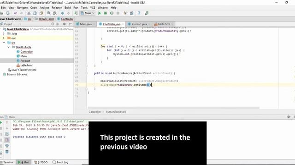
Task: Click the gray Stop square icon
Action: pyautogui.click(x=118, y=13)
